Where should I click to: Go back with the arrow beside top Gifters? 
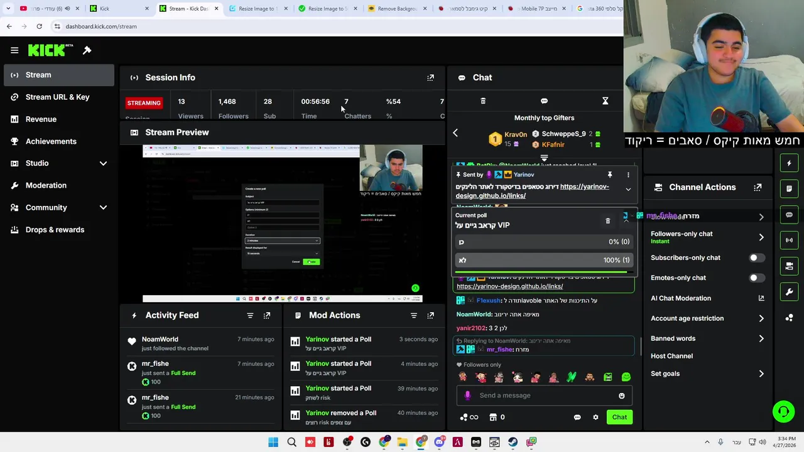coord(455,133)
